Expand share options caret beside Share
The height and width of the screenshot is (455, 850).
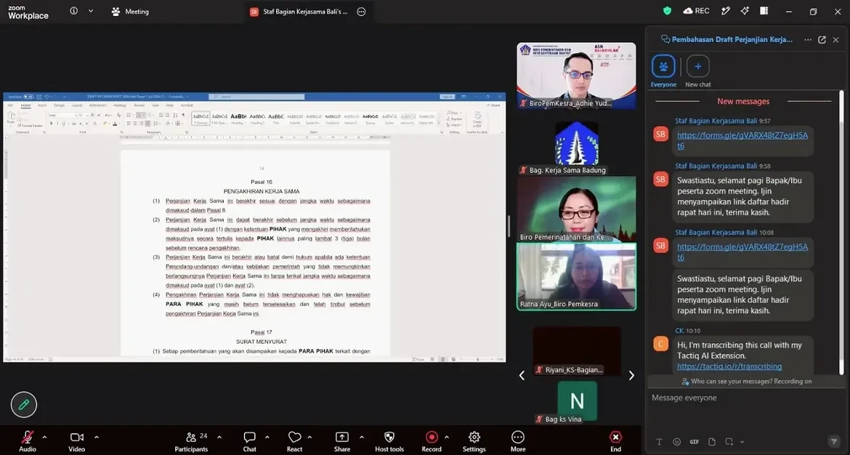[x=362, y=437]
